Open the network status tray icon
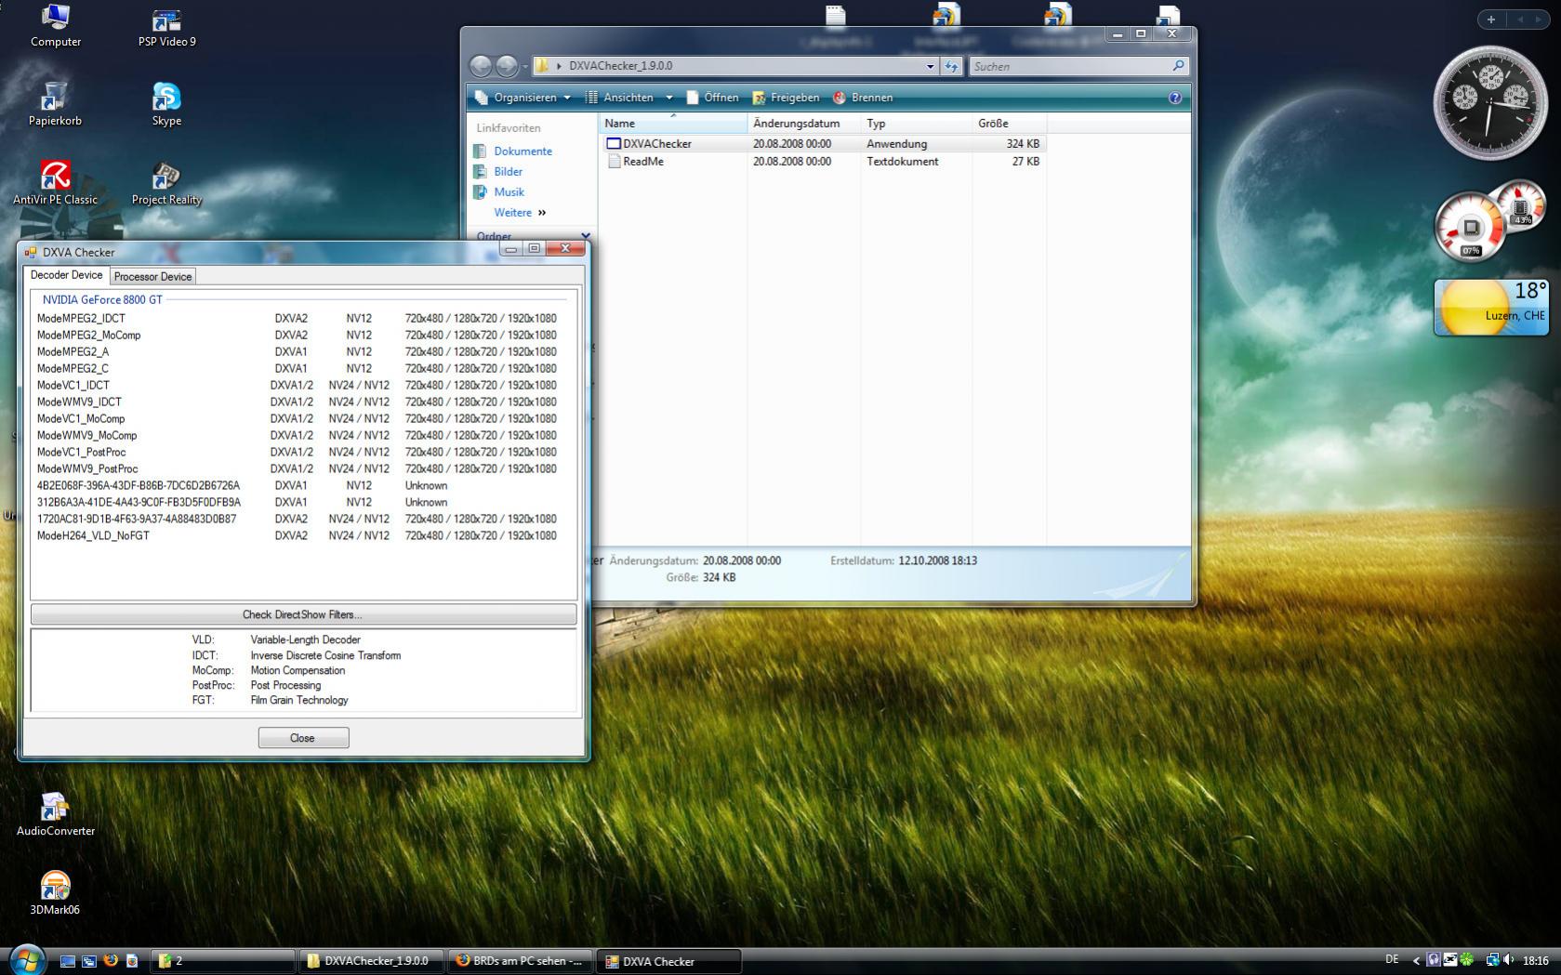1561x975 pixels. (1491, 960)
